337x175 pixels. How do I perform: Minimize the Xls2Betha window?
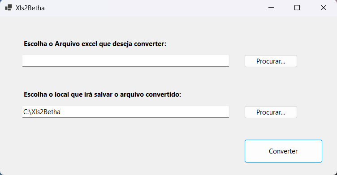[271, 8]
